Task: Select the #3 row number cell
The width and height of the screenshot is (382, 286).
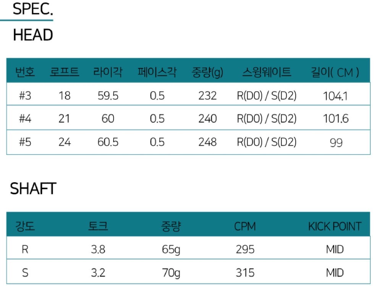Action: (25, 96)
